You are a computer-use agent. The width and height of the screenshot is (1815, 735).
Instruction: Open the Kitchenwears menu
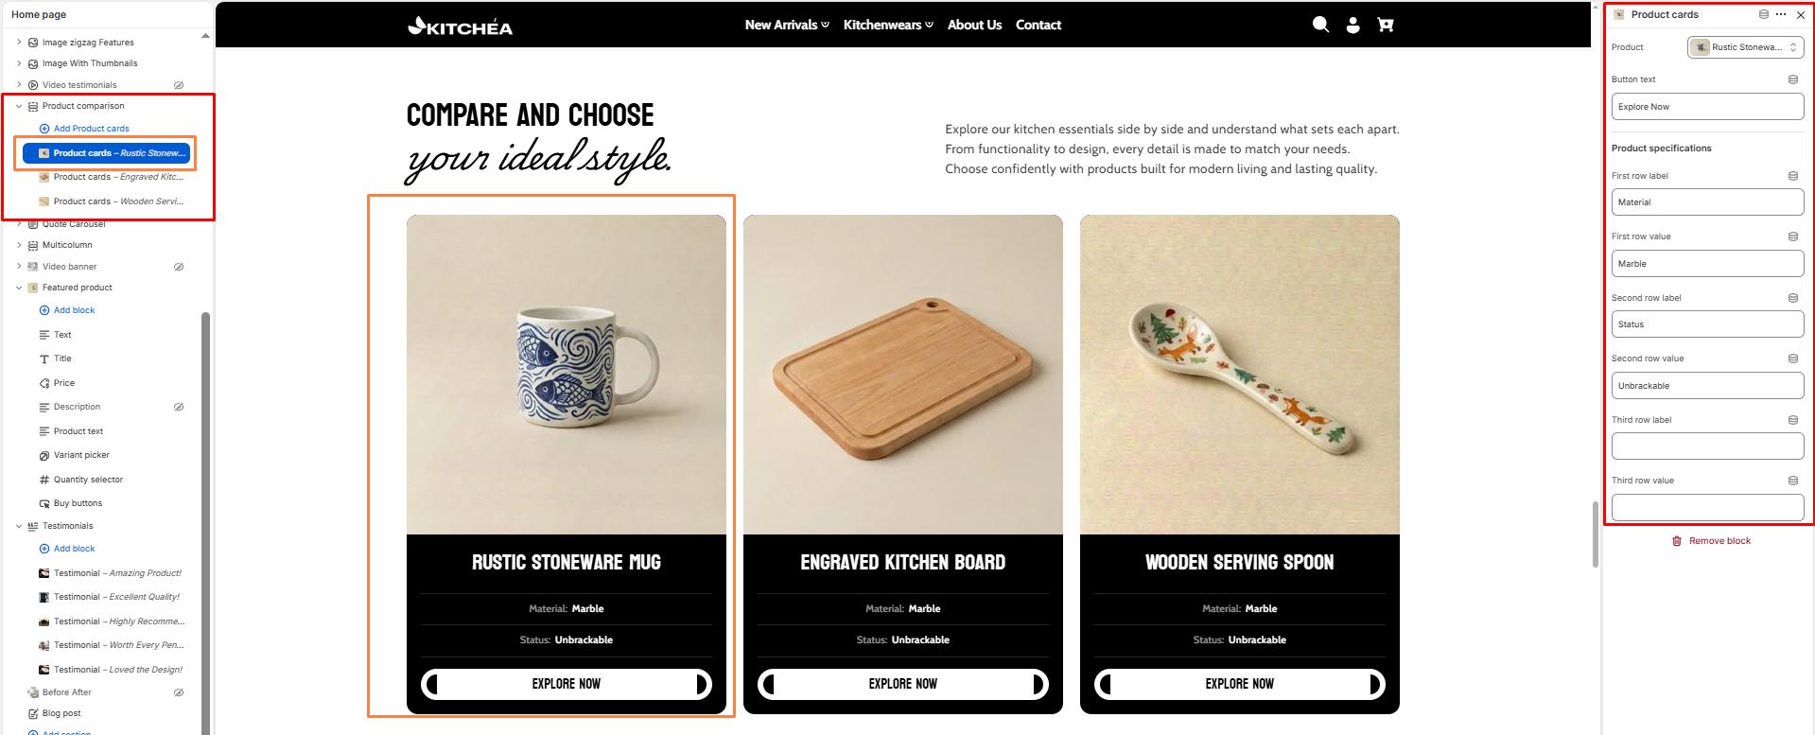point(888,25)
